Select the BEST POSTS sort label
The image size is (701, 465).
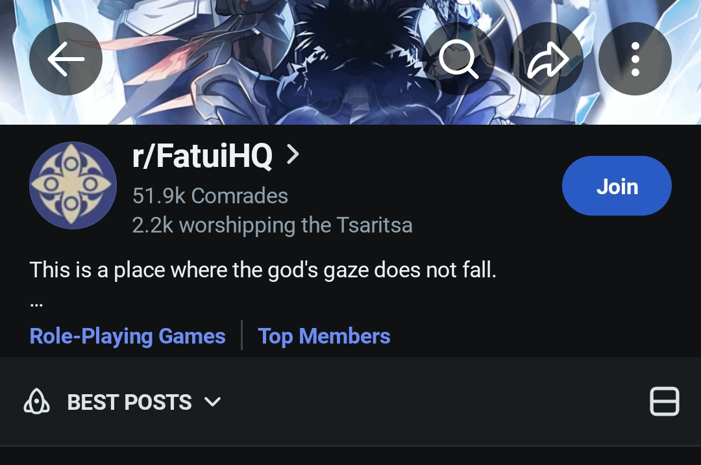click(x=129, y=402)
